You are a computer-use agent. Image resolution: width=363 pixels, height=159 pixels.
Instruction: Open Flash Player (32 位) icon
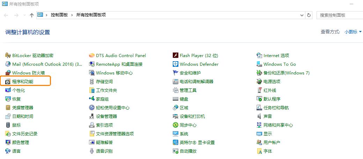pyautogui.click(x=176, y=56)
